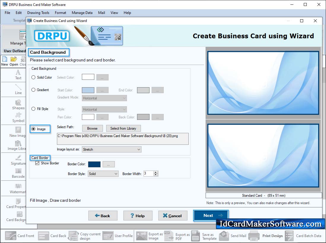This screenshot has width=326, height=243.
Task: Click Browse to select image path
Action: coord(92,128)
